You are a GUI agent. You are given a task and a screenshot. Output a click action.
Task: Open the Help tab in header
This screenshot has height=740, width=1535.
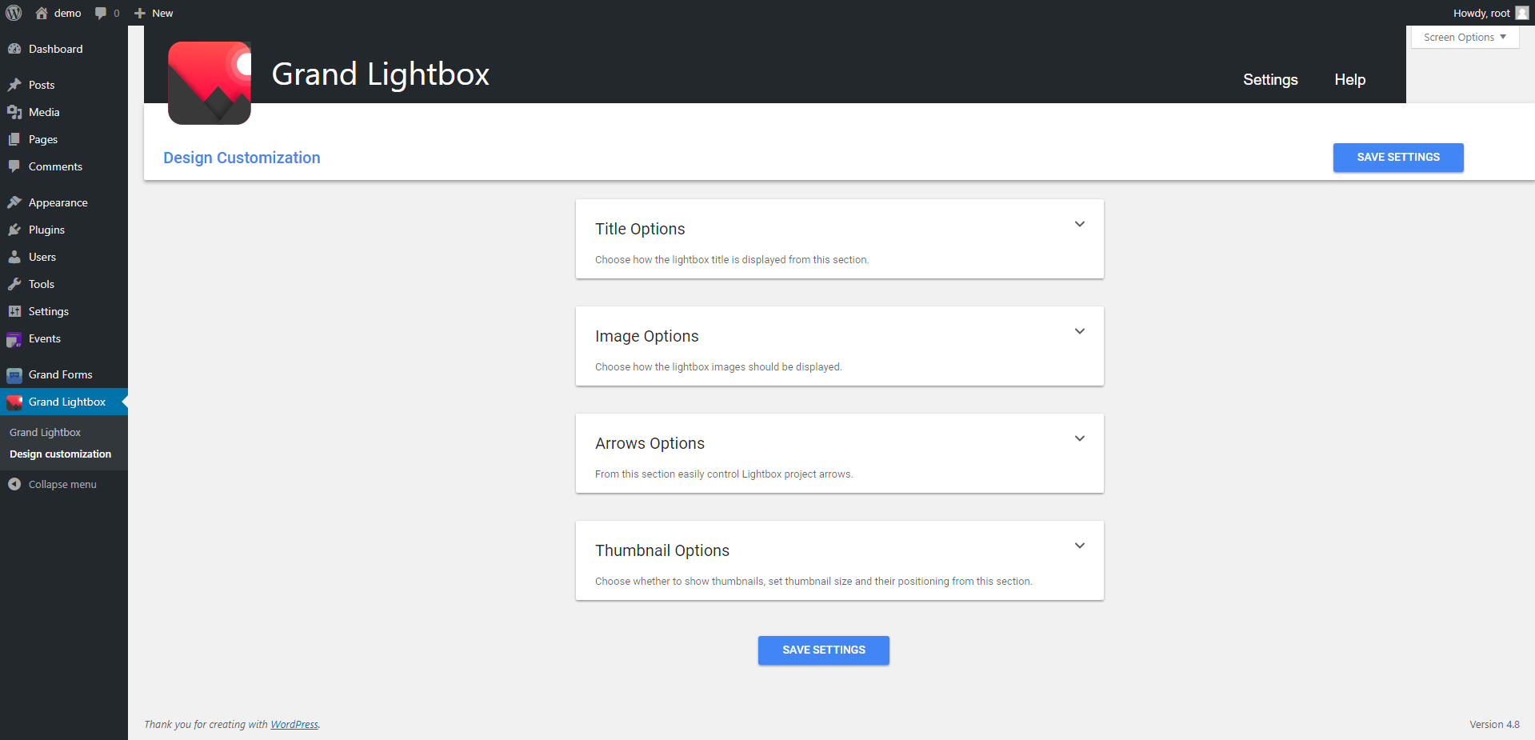point(1349,79)
